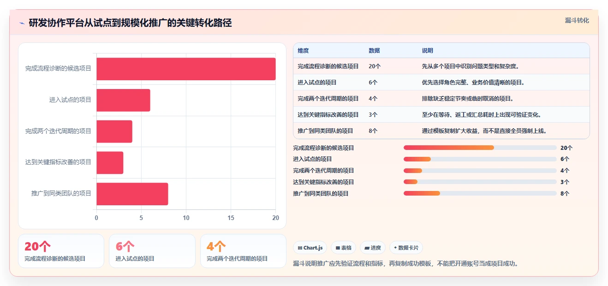
Task: Click the 20个 value beside the progress bar
Action: [566, 148]
